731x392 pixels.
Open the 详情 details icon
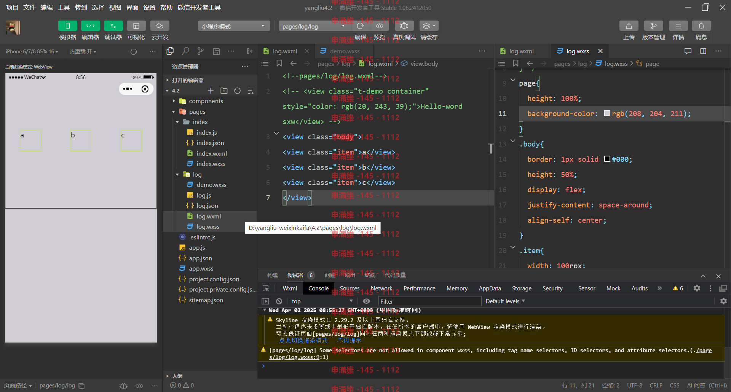(x=678, y=26)
